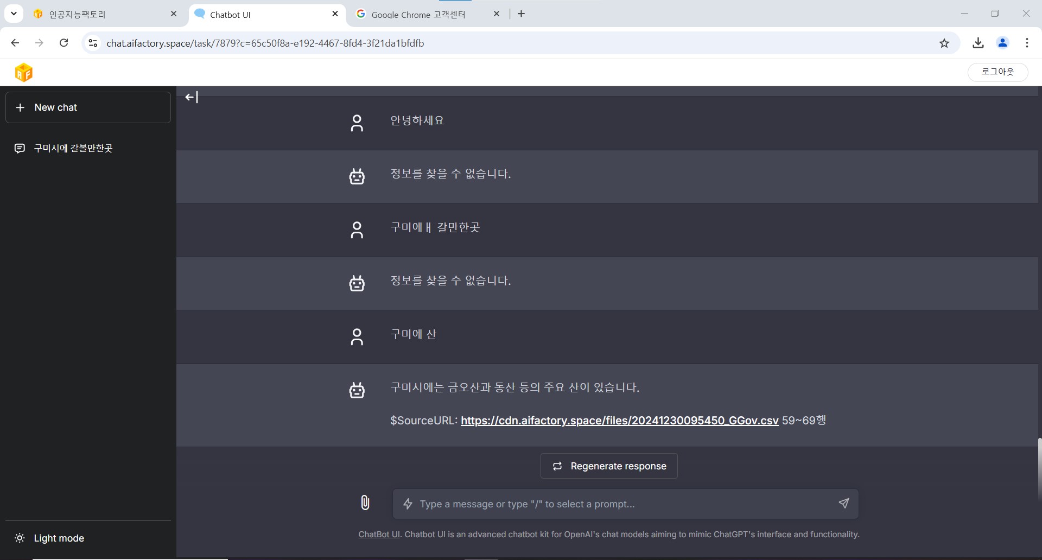Click the Regenerate response button
Screen dimensions: 1042x560
(609, 466)
